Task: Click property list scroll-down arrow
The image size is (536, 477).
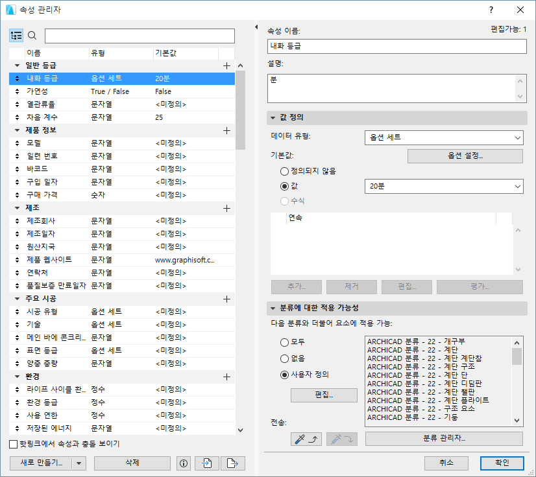Action: 240,430
